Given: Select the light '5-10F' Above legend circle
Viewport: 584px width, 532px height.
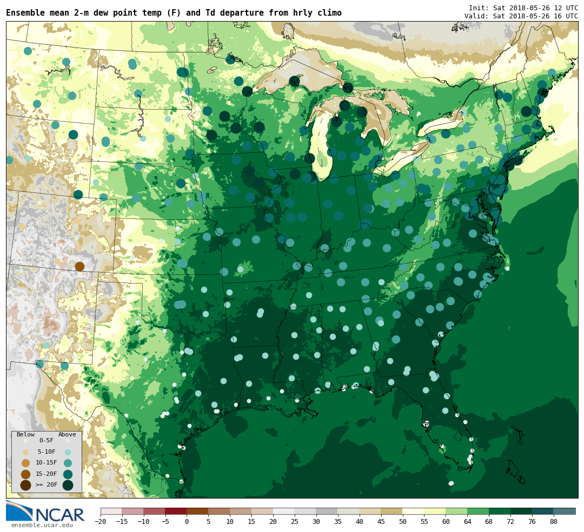Looking at the screenshot, I should coord(68,452).
